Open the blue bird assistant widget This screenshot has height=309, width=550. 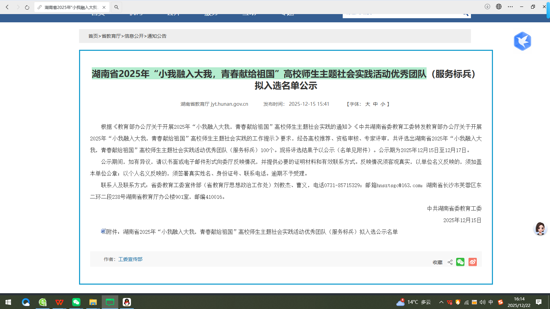(523, 41)
